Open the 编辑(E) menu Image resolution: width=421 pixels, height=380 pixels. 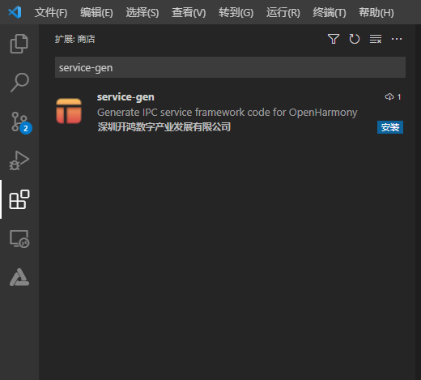tap(96, 13)
